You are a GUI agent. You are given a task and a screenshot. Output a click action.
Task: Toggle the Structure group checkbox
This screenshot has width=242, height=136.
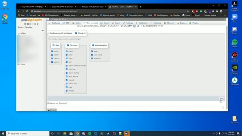click(68, 45)
